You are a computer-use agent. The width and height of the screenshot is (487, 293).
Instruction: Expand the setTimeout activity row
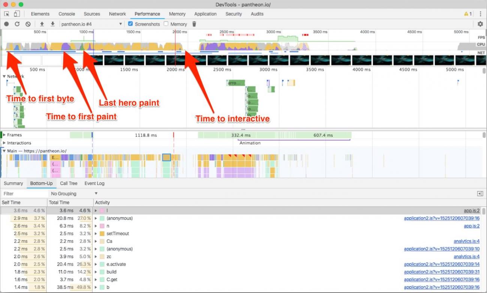tap(96, 233)
